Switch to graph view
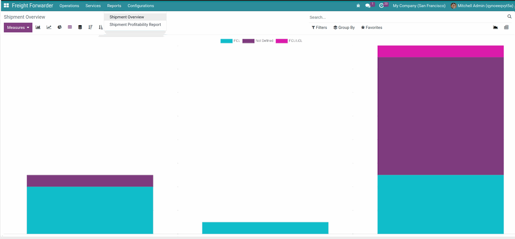 coord(495,27)
